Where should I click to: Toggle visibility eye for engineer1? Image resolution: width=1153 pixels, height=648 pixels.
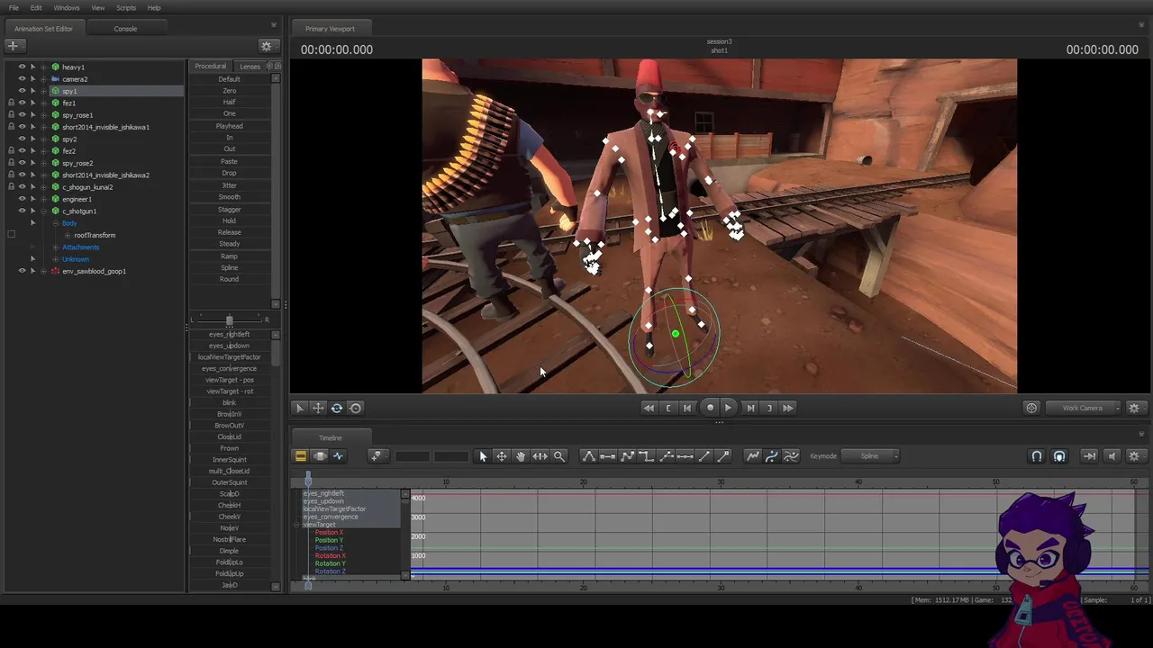22,199
